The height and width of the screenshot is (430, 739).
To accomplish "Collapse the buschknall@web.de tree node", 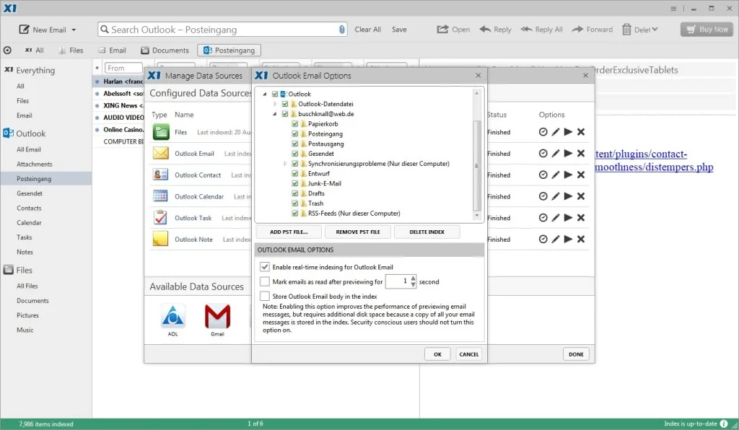I will coord(275,113).
